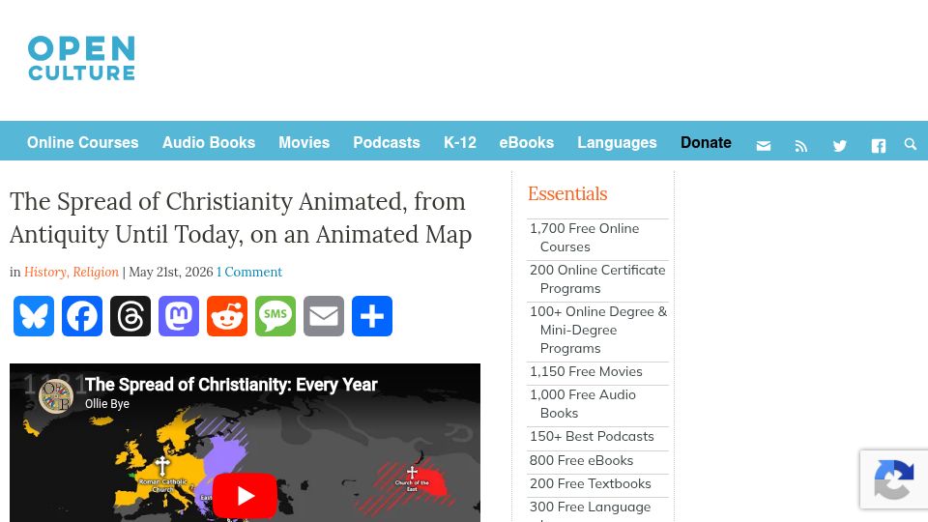The width and height of the screenshot is (928, 522).
Task: Open 100+ Online Degree & Mini-Degree Programs
Action: [598, 330]
